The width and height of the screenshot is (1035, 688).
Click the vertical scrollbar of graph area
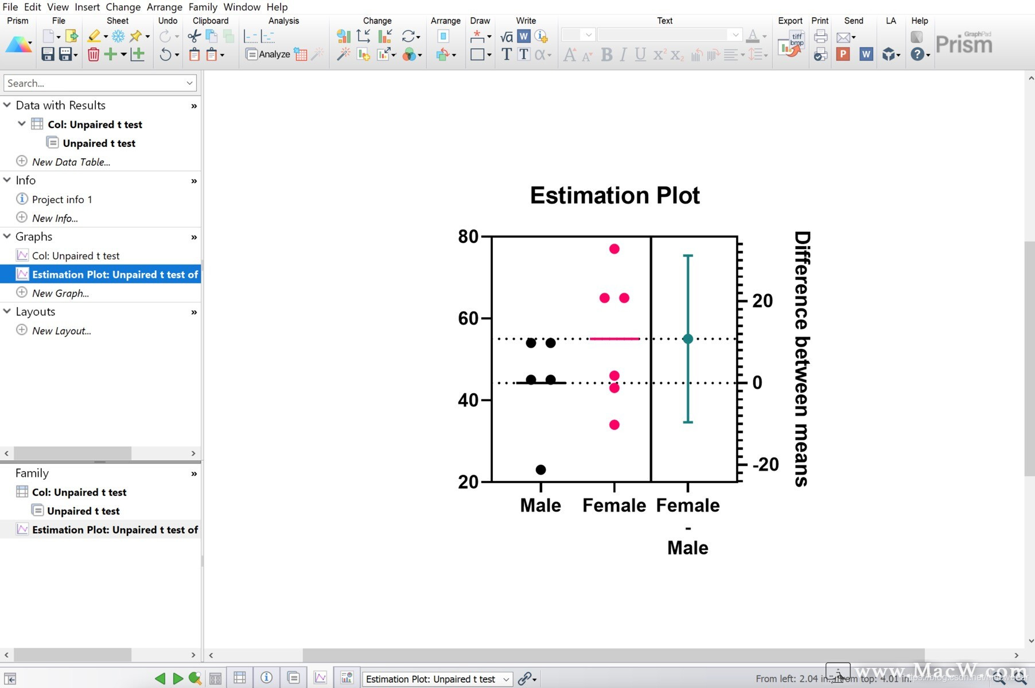(x=1029, y=359)
